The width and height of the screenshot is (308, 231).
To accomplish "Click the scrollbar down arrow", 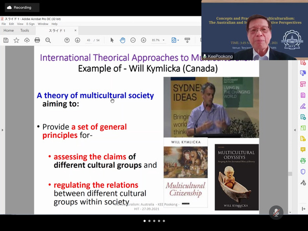I will [290, 212].
